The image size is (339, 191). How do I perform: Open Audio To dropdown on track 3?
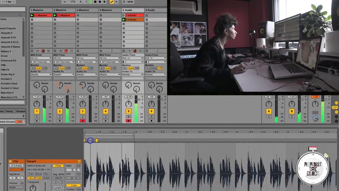coord(87,75)
